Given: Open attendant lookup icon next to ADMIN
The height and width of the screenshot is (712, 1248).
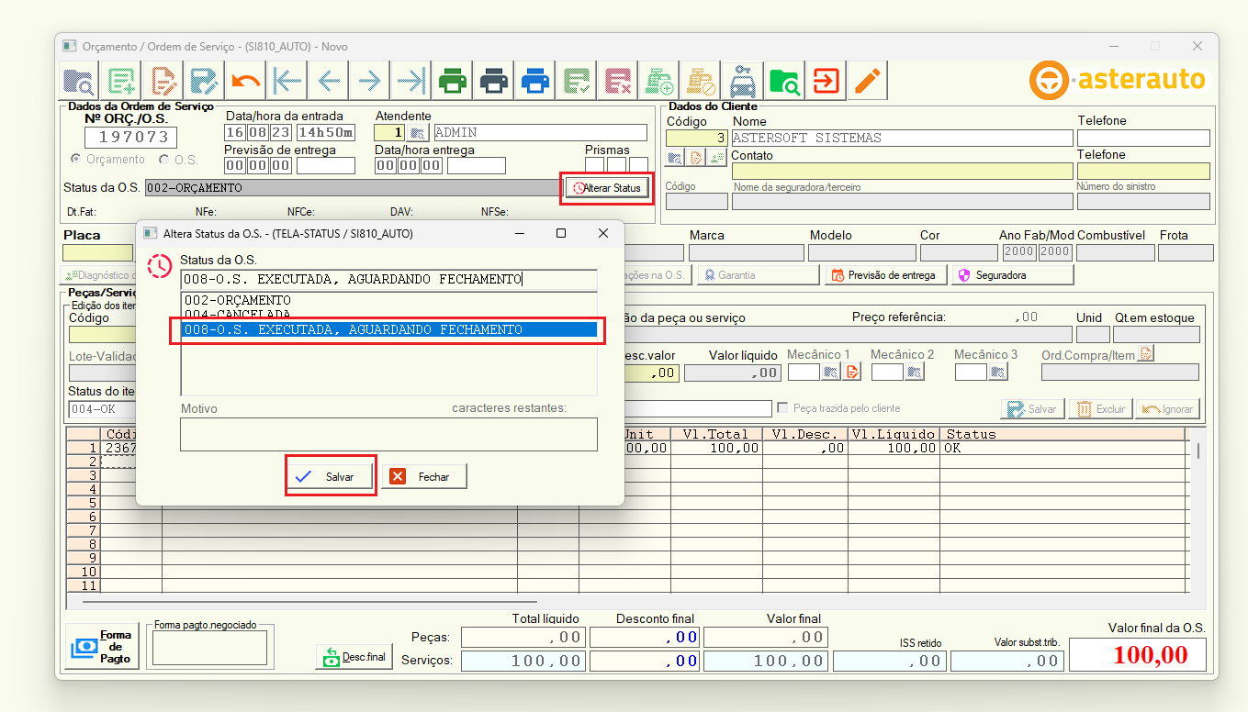Looking at the screenshot, I should click(x=420, y=133).
